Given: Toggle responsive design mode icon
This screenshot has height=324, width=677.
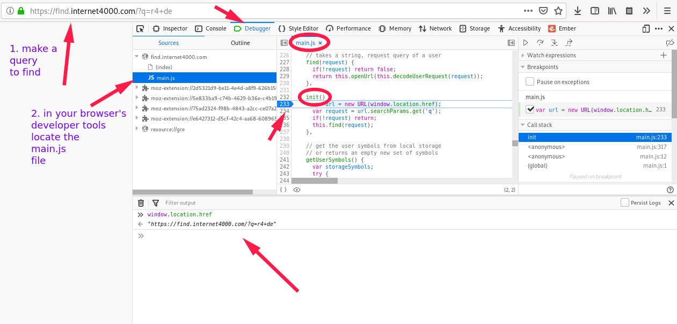Looking at the screenshot, I should 646,29.
